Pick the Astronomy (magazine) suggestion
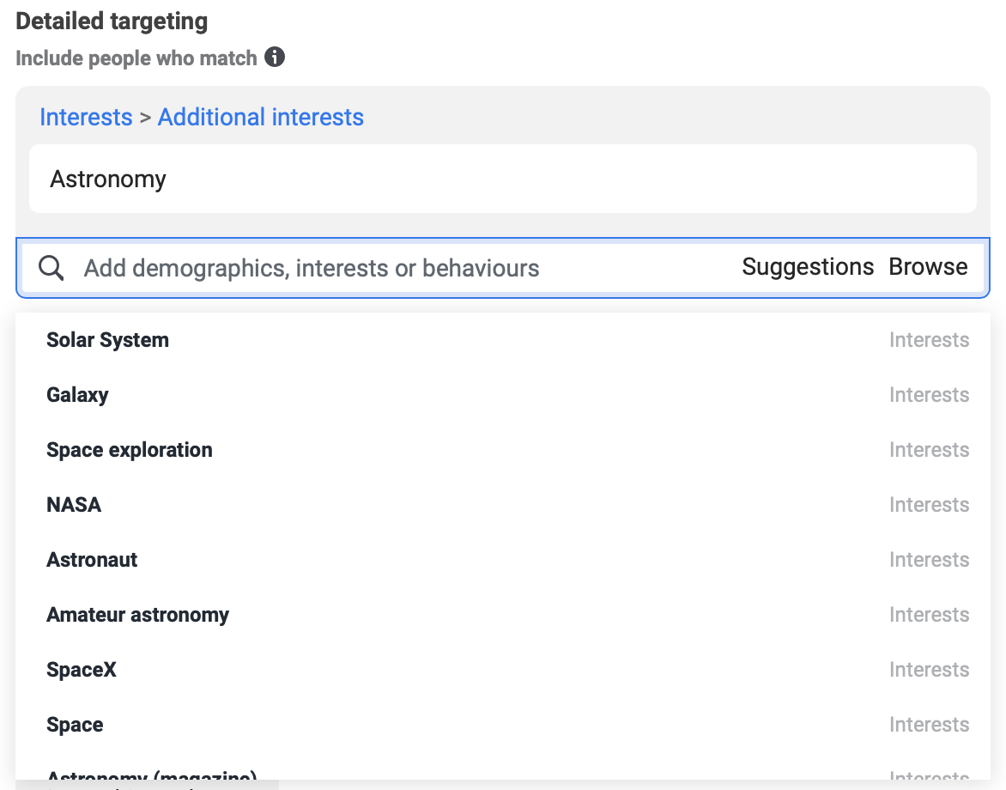Screen dimensions: 1006x790 pyautogui.click(x=152, y=775)
